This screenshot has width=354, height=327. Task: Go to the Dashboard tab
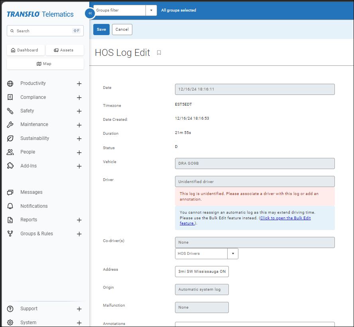tap(25, 50)
